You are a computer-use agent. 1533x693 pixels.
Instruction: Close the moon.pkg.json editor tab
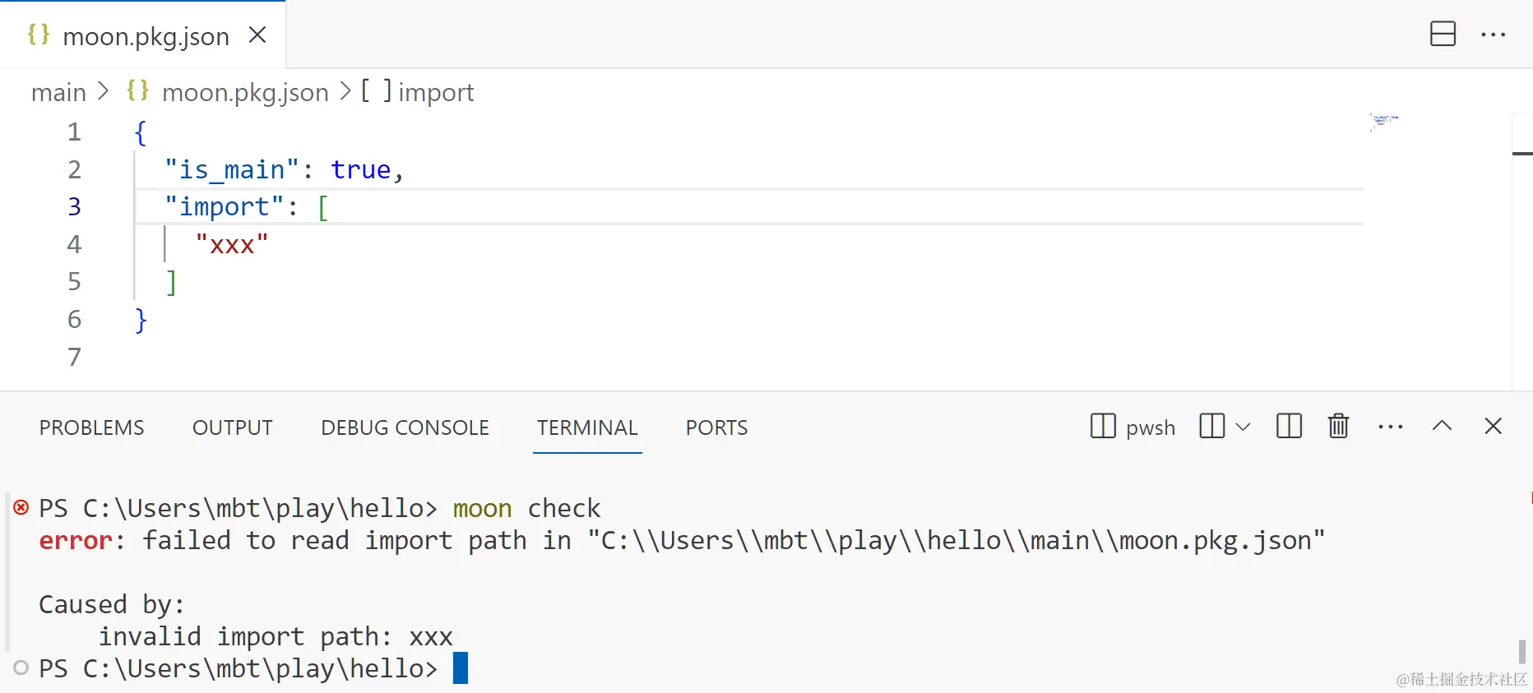tap(257, 35)
